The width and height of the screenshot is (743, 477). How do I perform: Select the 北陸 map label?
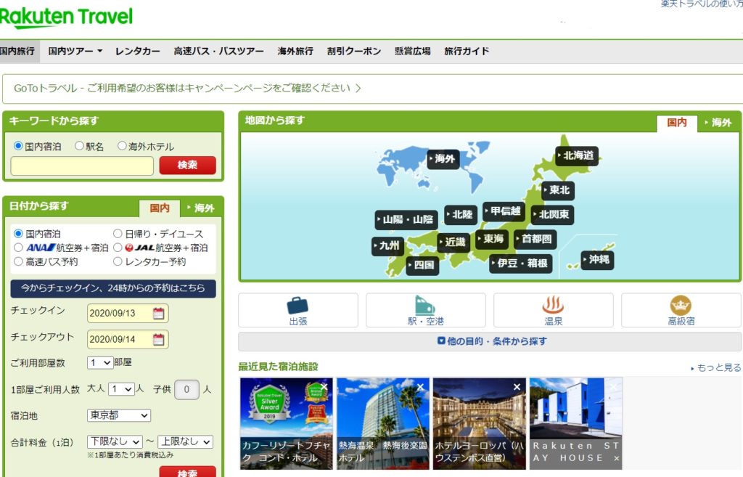(x=461, y=214)
